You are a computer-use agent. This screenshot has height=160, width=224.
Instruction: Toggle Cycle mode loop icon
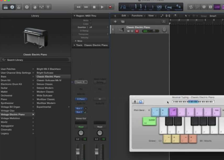(191, 7)
